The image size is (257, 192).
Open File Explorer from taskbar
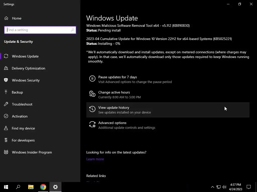coord(31,187)
